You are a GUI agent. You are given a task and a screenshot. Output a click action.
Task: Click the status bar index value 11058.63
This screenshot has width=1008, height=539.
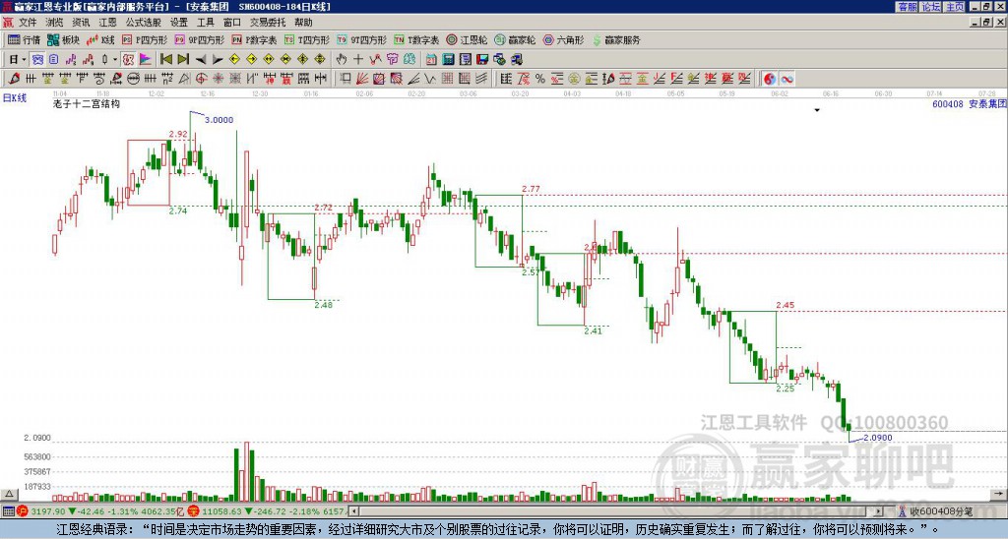pos(221,511)
